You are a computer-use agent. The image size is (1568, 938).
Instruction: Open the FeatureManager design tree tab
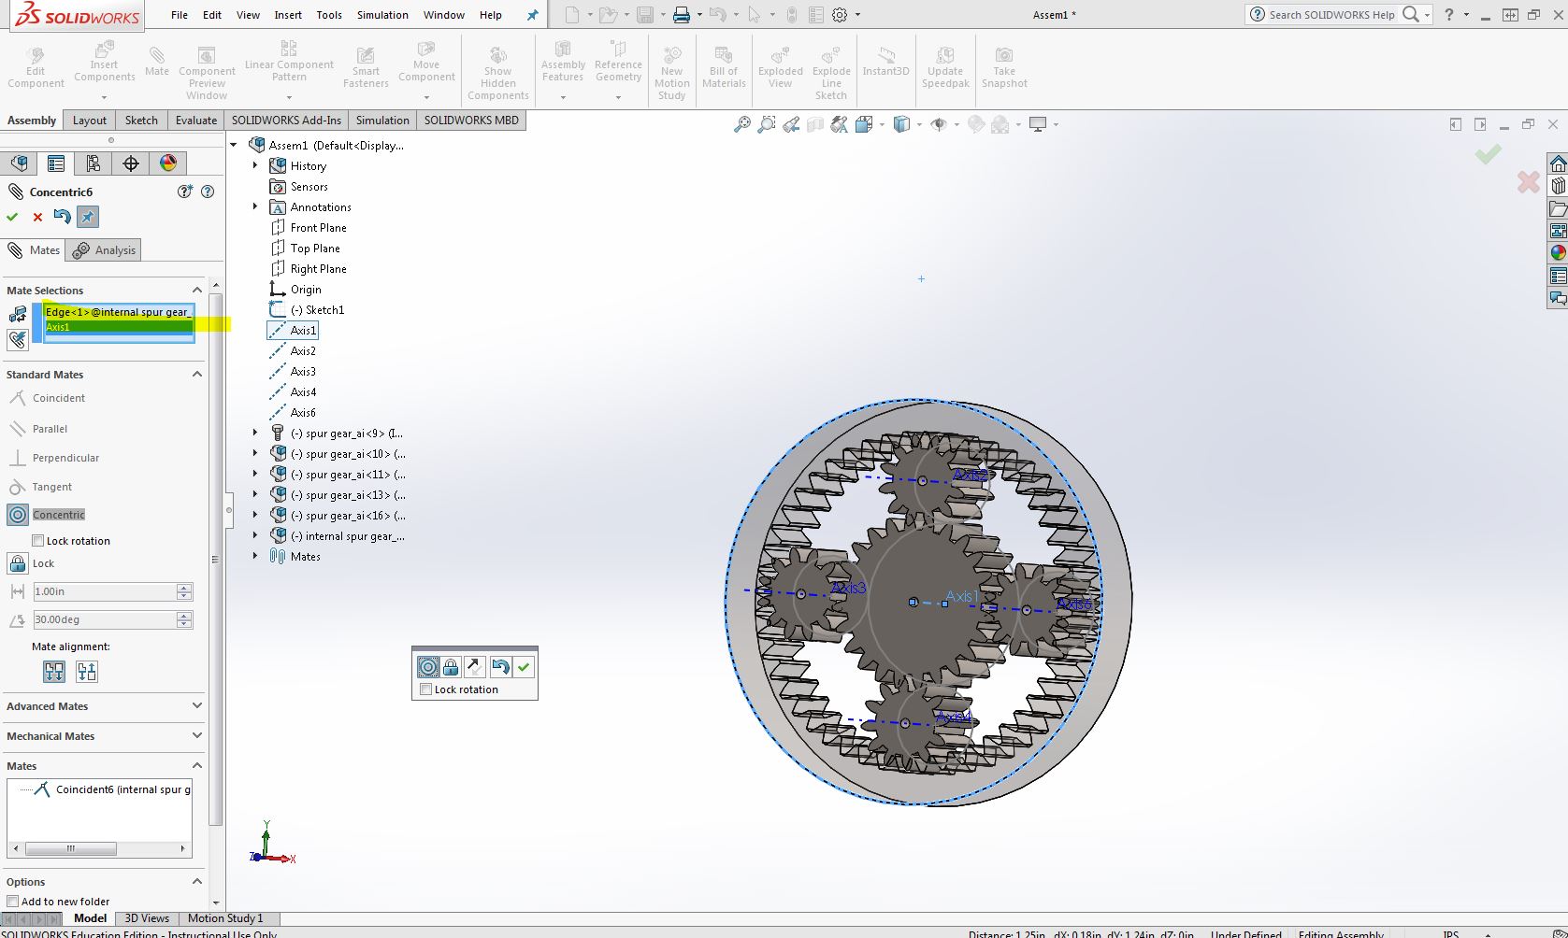click(19, 163)
